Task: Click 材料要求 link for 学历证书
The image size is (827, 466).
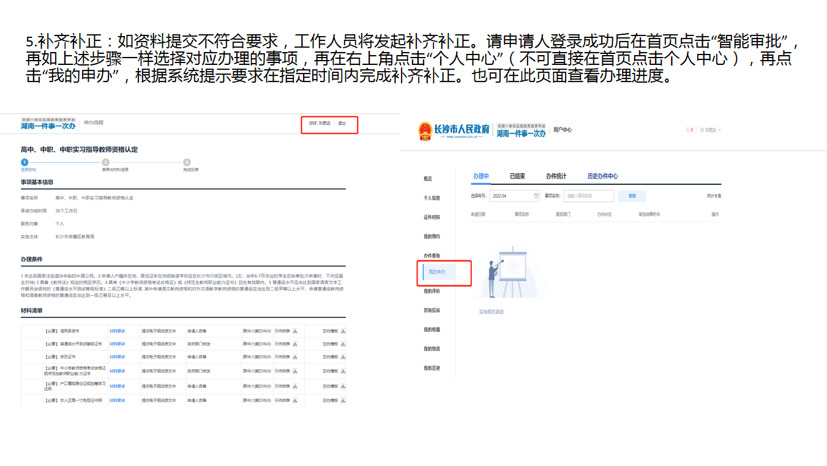Action: [x=118, y=356]
